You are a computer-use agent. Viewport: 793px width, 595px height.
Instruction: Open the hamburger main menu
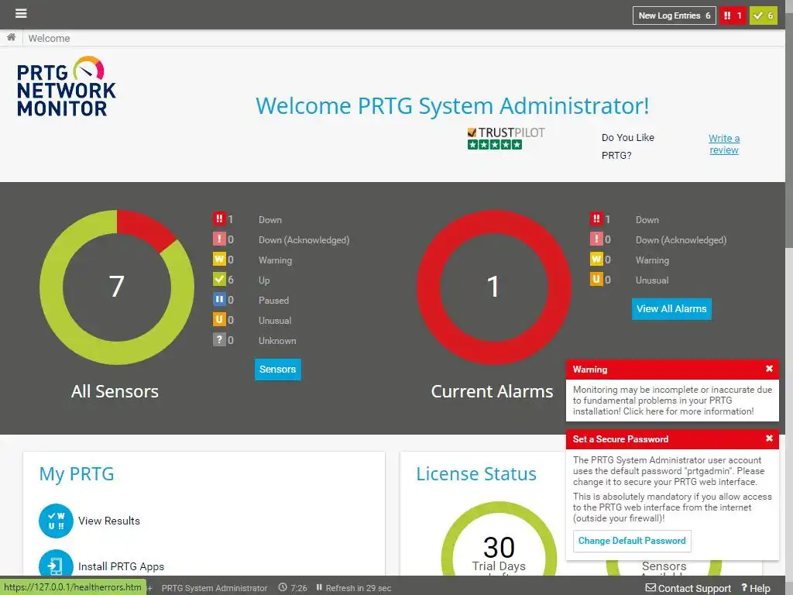(21, 13)
